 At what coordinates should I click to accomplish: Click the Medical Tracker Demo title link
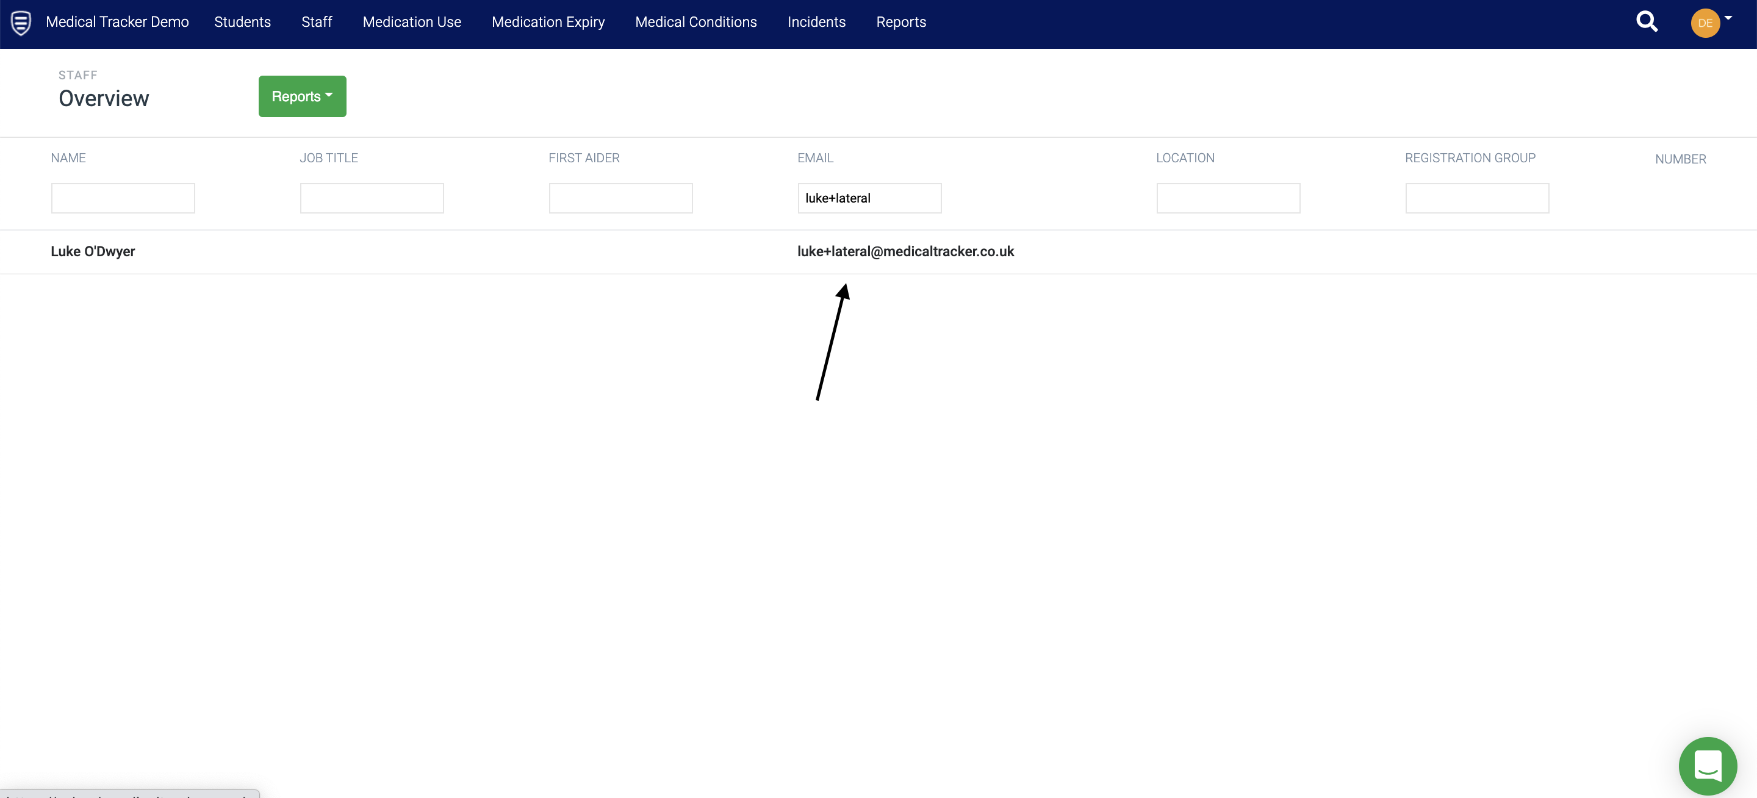pyautogui.click(x=117, y=22)
